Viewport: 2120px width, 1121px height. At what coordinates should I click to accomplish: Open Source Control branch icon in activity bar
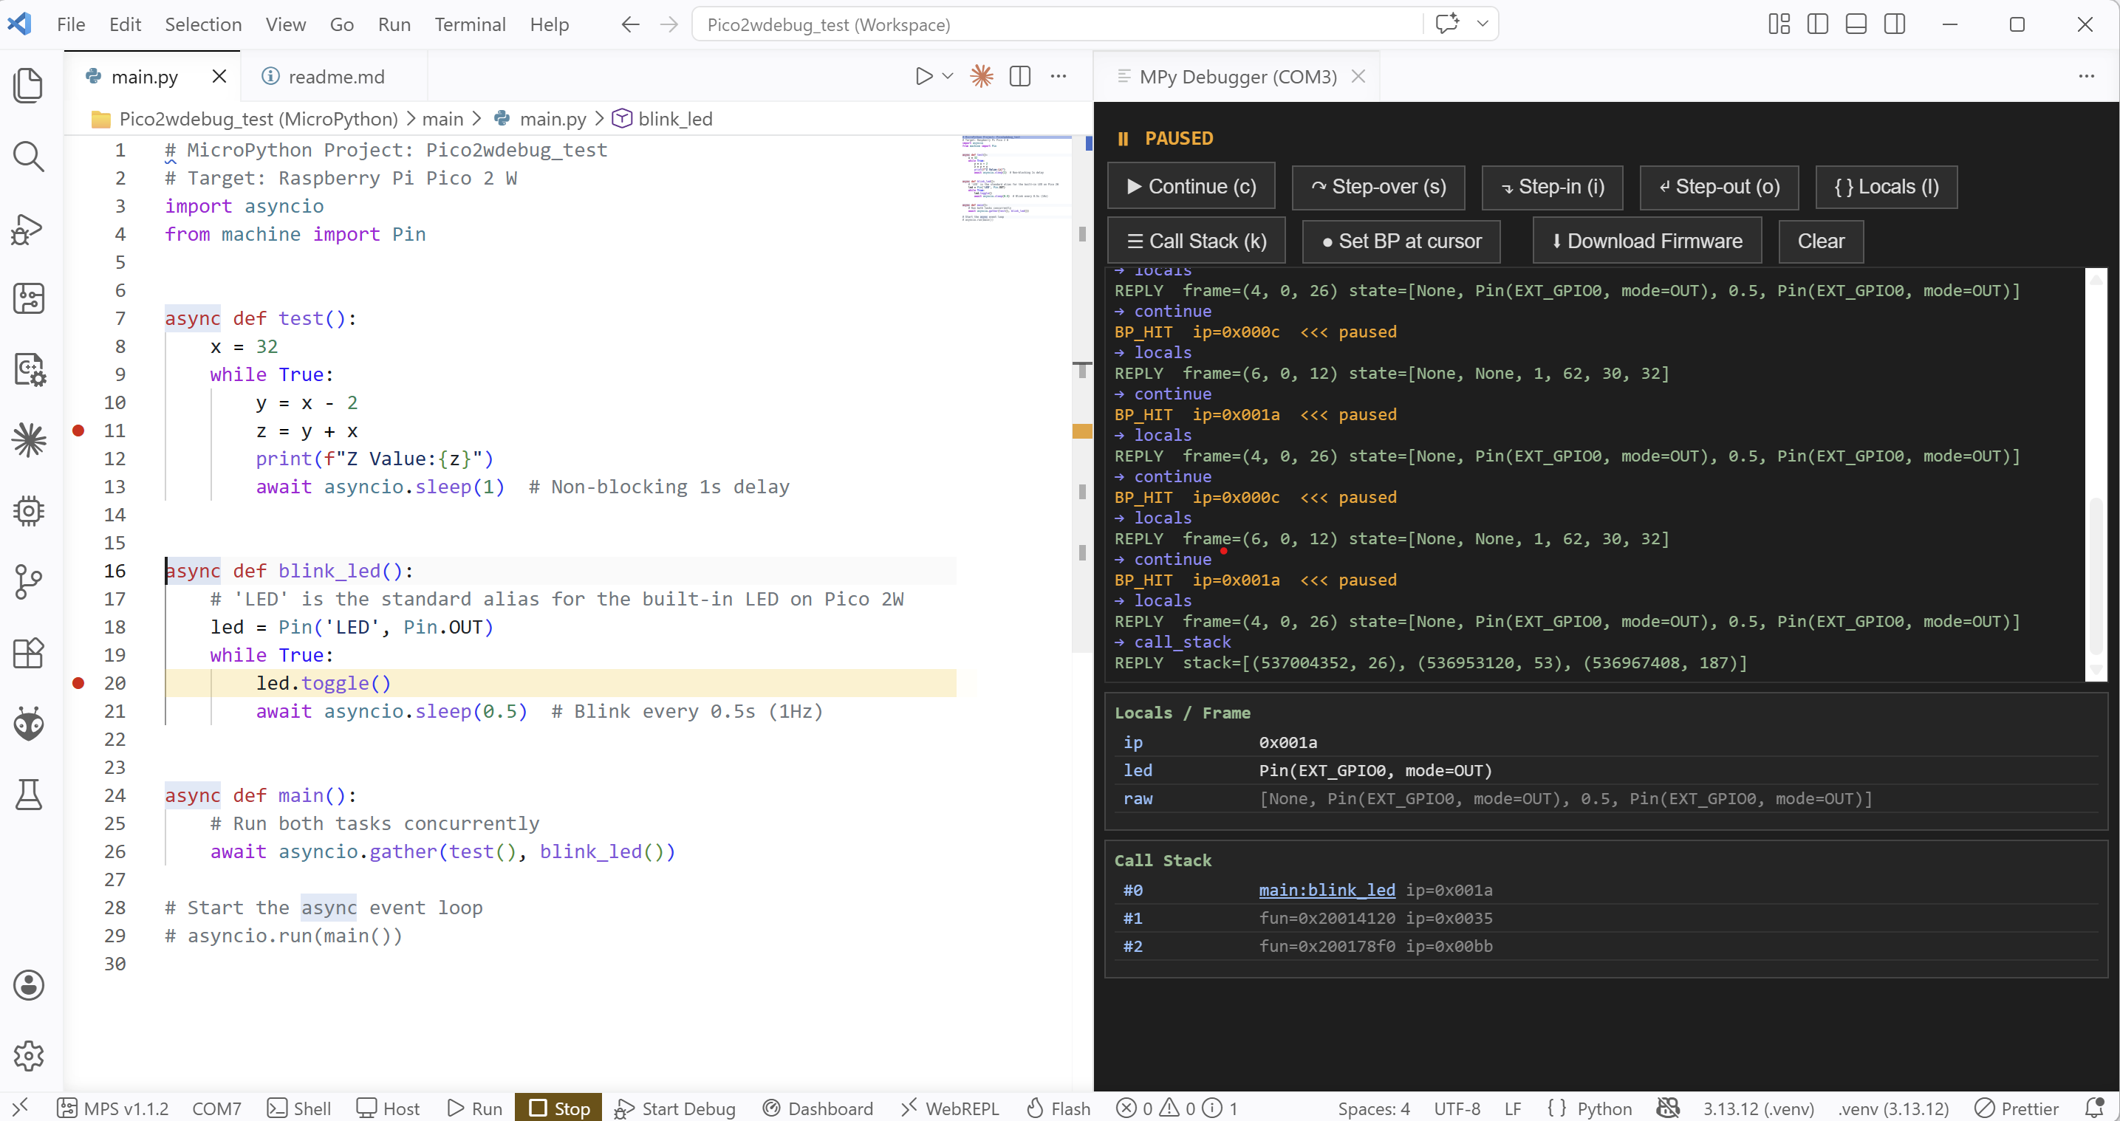point(29,582)
